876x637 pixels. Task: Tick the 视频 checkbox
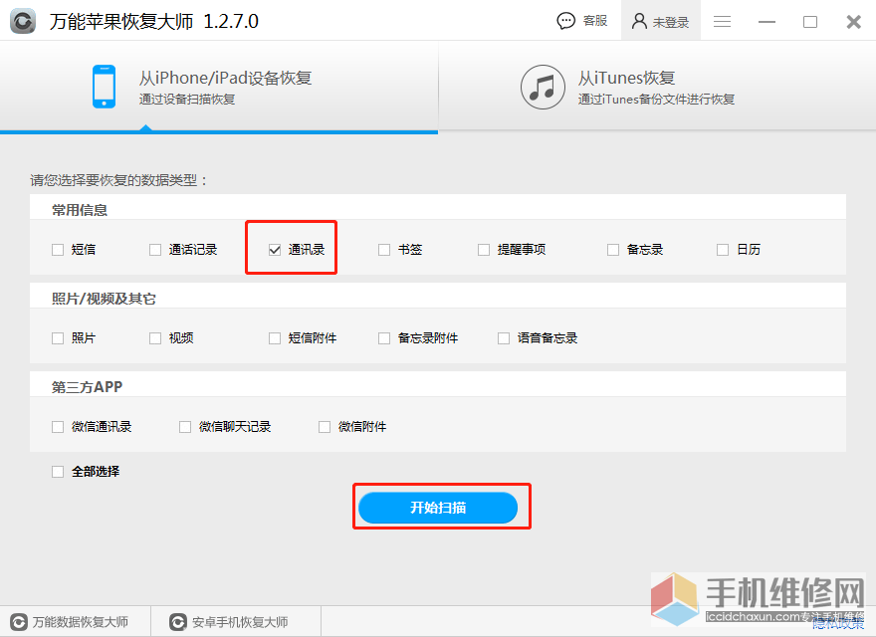155,338
